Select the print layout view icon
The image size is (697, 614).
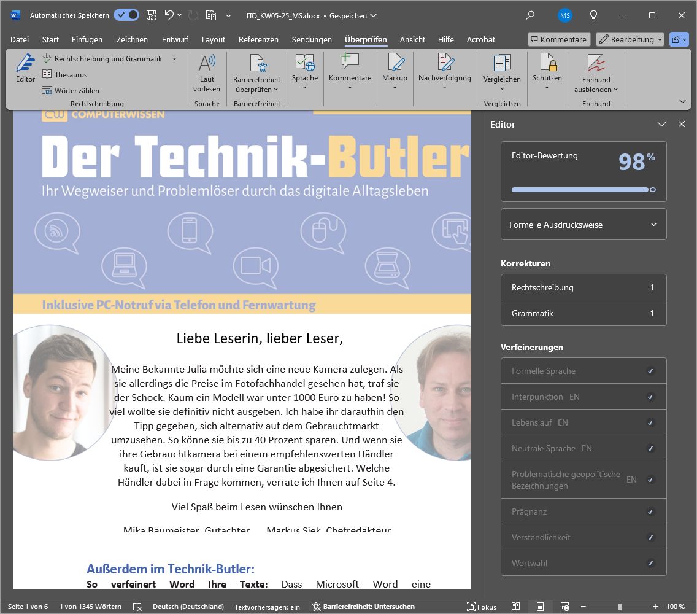[540, 607]
